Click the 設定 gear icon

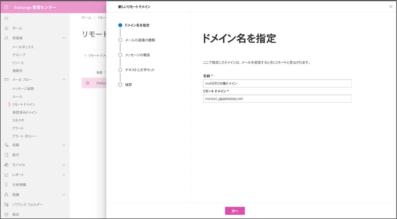[x=6, y=214]
